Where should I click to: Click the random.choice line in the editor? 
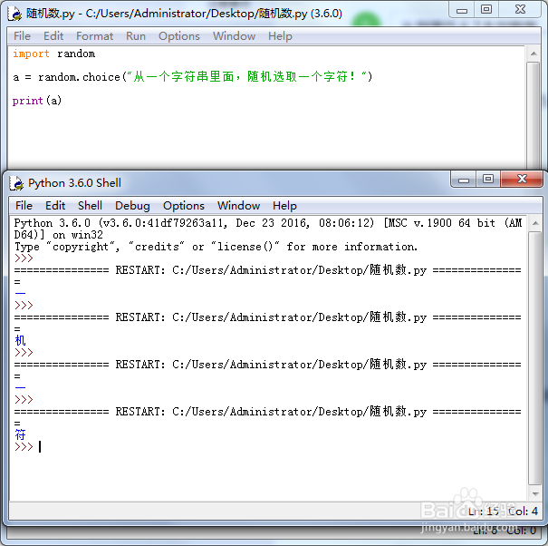pyautogui.click(x=193, y=77)
